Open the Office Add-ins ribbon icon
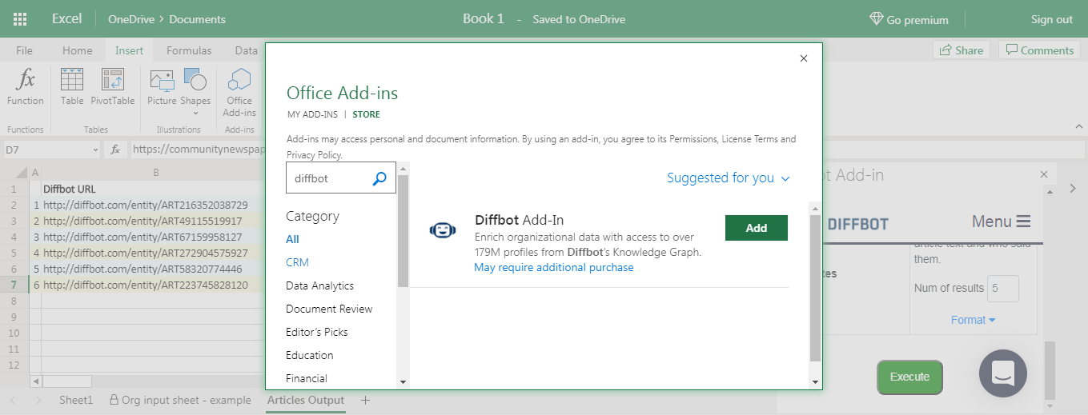1088x415 pixels. pos(239,80)
